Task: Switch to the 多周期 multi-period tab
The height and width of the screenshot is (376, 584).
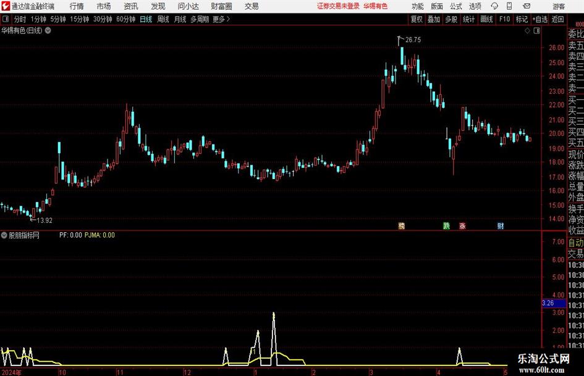Action: pyautogui.click(x=200, y=19)
